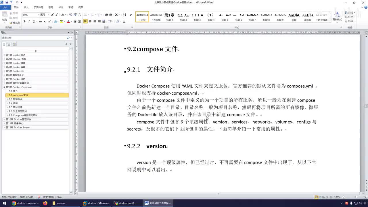Toggle justify alignment
Image resolution: width=368 pixels, height=207 pixels.
pyautogui.click(x=99, y=22)
